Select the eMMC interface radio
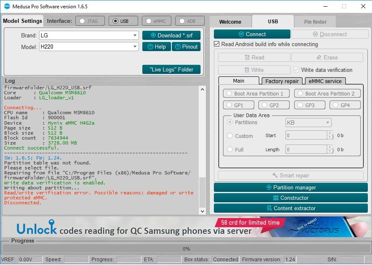The height and width of the screenshot is (265, 372). (x=149, y=21)
